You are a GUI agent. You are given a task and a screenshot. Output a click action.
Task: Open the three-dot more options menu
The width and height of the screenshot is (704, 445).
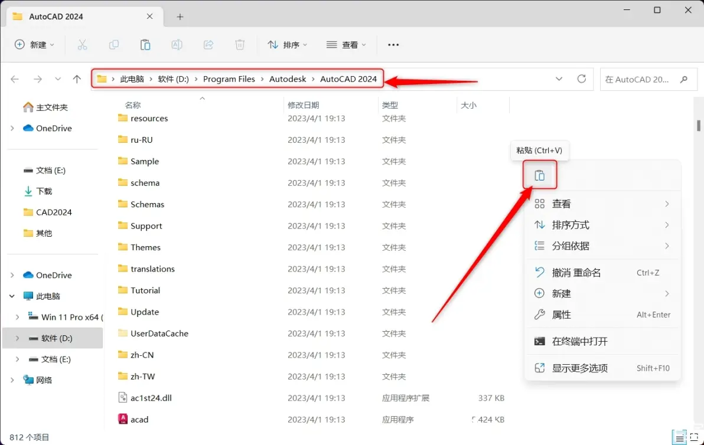click(x=393, y=45)
